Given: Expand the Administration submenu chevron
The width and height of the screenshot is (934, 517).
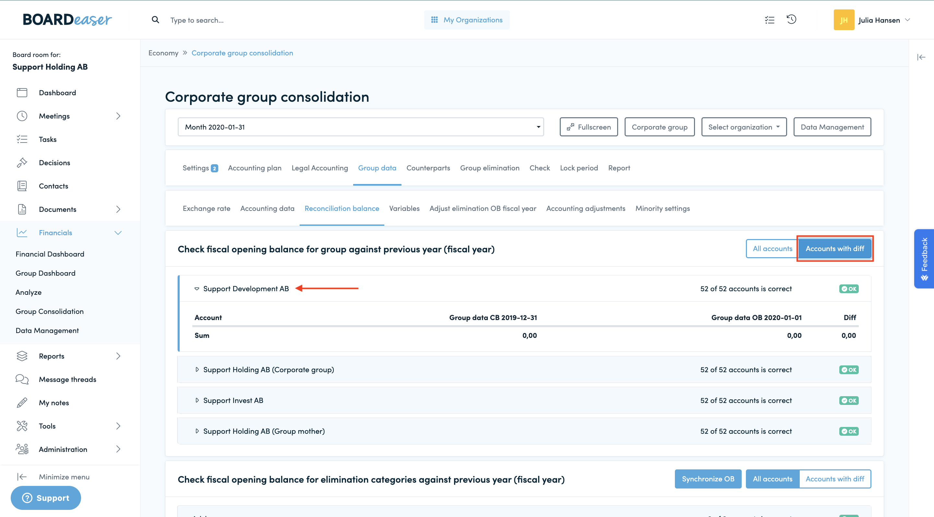Looking at the screenshot, I should (x=118, y=449).
